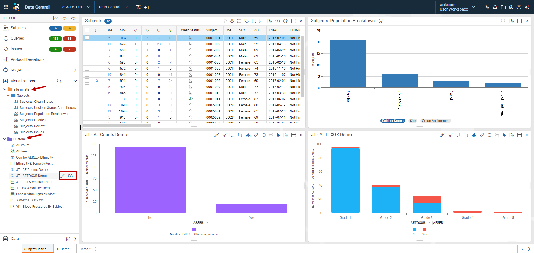Switch to the JT Demo tab
The height and width of the screenshot is (253, 534).
pos(63,249)
